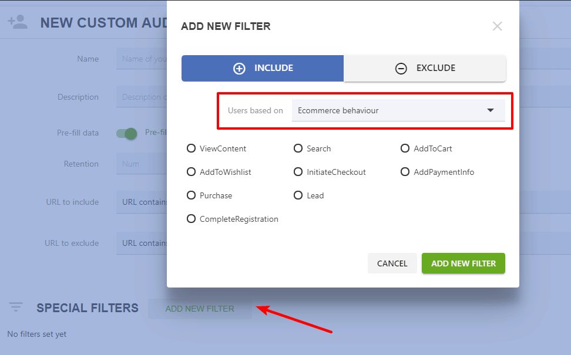The width and height of the screenshot is (571, 355).
Task: Click the Name input field
Action: click(142, 59)
